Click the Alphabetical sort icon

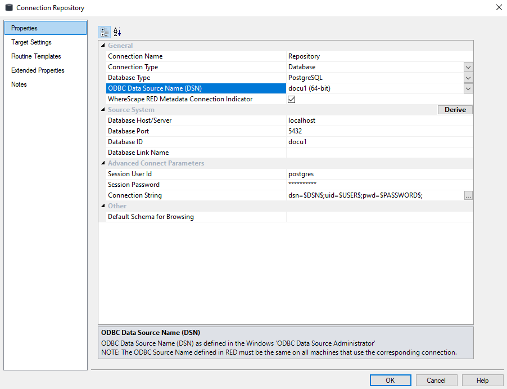pos(117,32)
